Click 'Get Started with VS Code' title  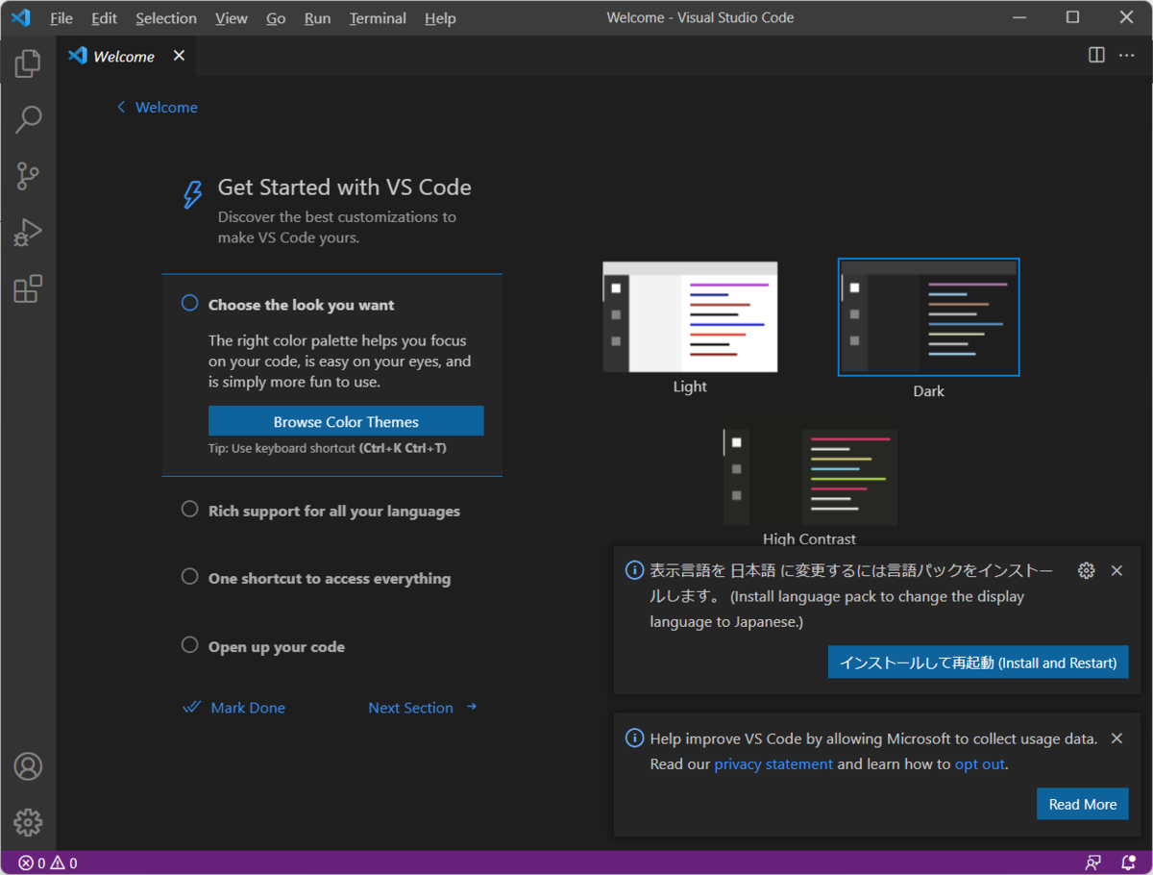345,187
